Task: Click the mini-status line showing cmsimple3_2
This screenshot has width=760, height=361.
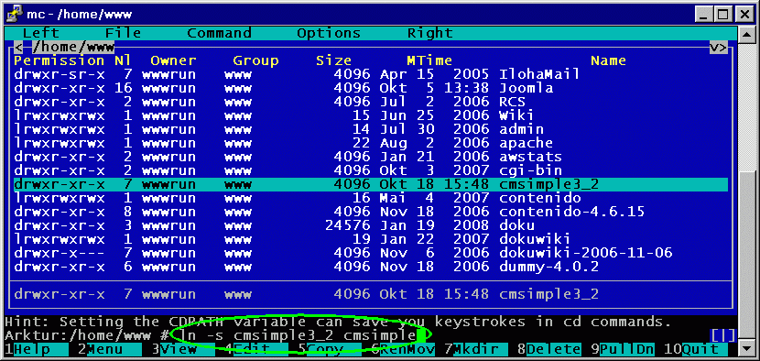Action: (x=371, y=294)
